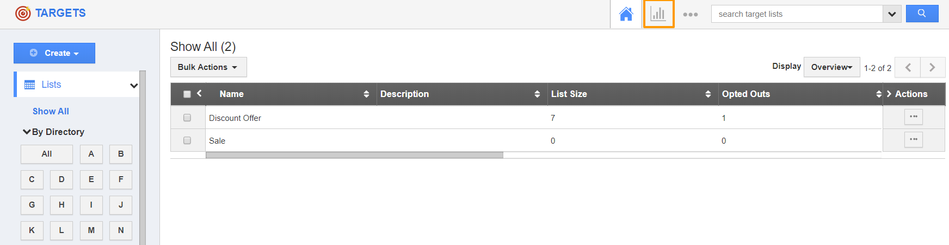The image size is (949, 245).
Task: Open the Display Overview dropdown
Action: click(x=831, y=67)
